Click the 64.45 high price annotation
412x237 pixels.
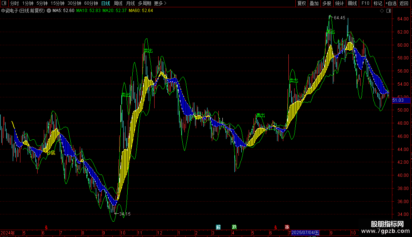point(339,18)
